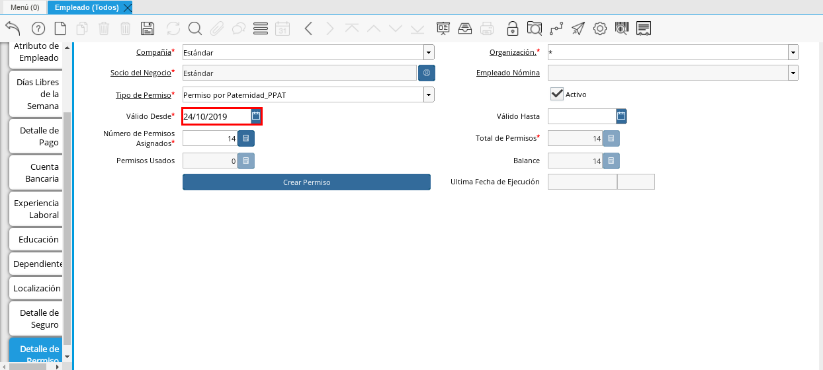
Task: Click the Socio del Negocio label link
Action: 140,73
